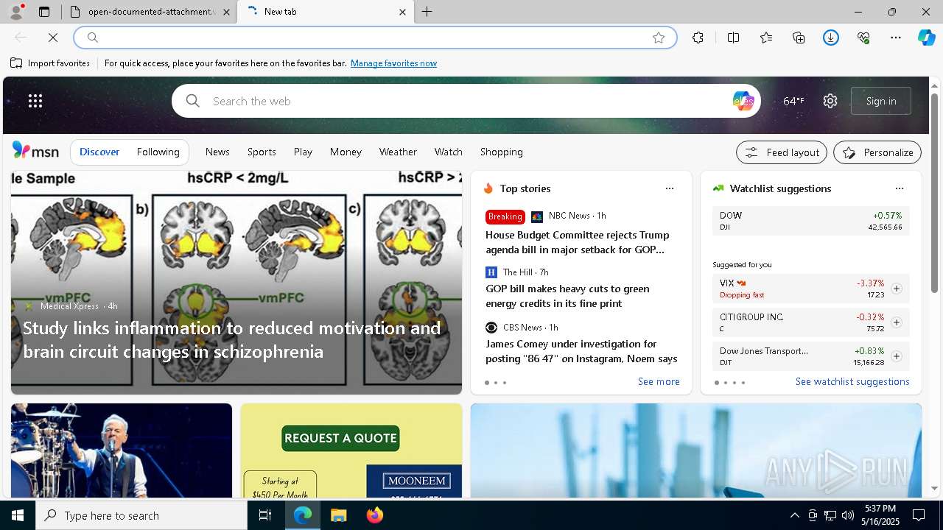The width and height of the screenshot is (943, 530).
Task: Click the Sign in button
Action: (881, 101)
